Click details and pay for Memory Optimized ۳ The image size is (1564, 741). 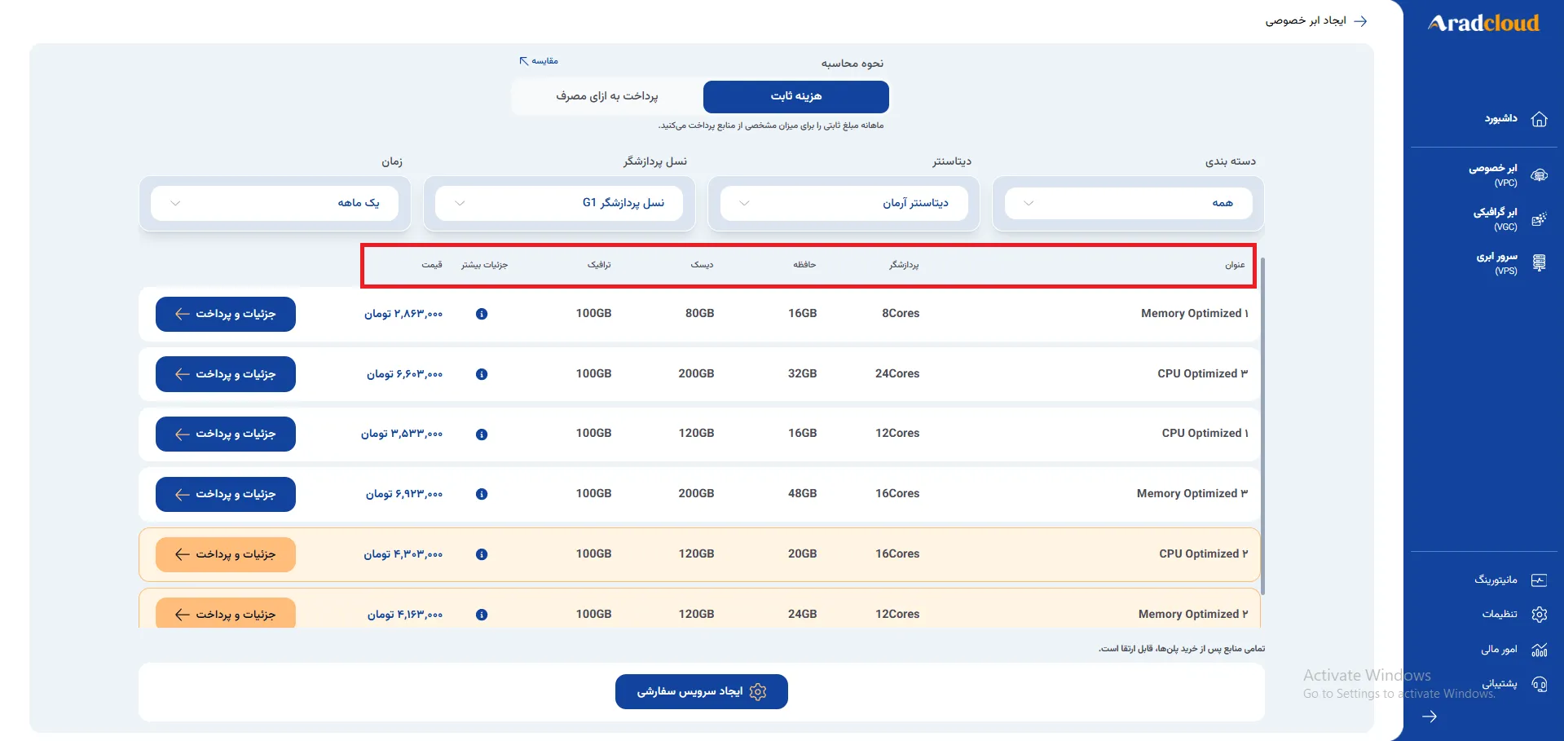tap(226, 494)
